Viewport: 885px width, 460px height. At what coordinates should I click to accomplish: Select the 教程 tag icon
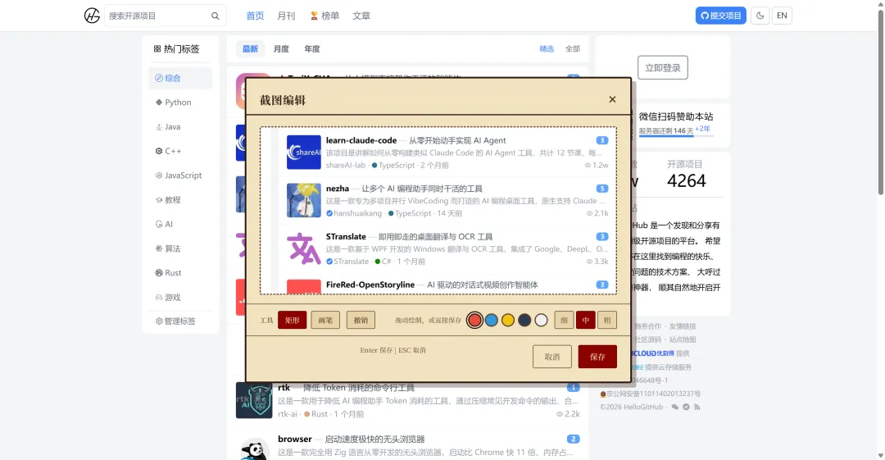click(159, 199)
